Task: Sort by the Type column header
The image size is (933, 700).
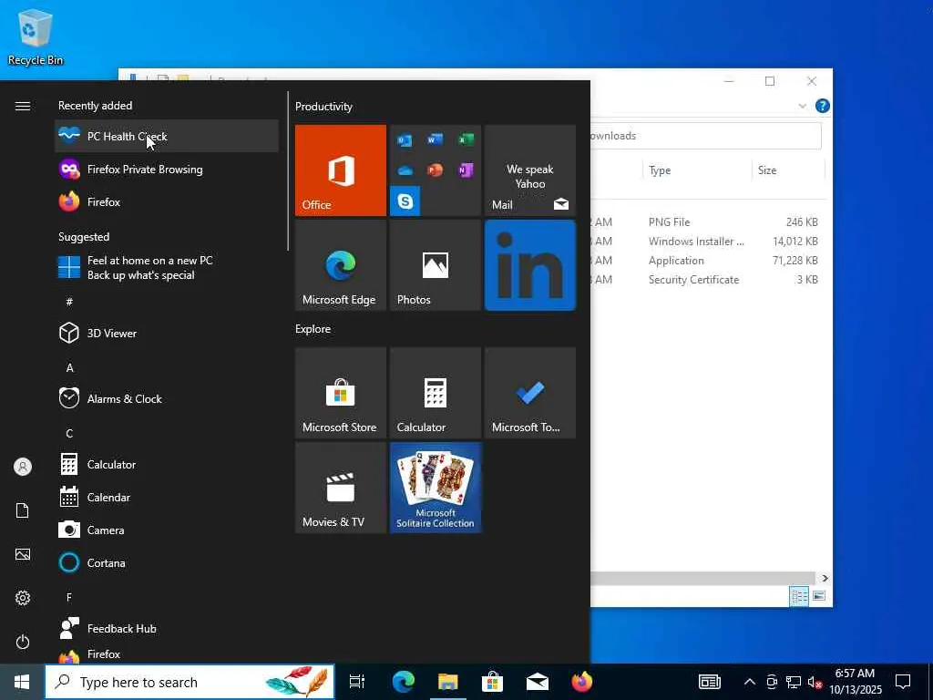Action: point(697,170)
